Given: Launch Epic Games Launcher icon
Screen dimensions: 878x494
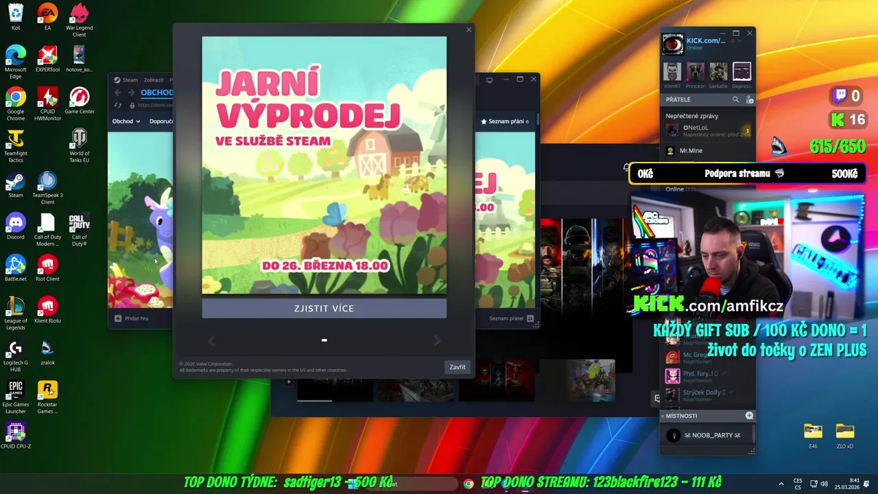Looking at the screenshot, I should pos(15,397).
